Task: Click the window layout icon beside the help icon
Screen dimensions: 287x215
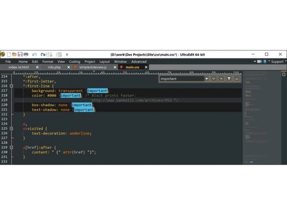Action: click(x=259, y=61)
